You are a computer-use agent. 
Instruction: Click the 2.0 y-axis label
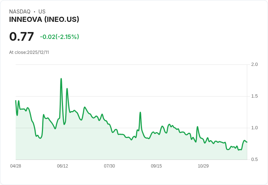click(255, 64)
